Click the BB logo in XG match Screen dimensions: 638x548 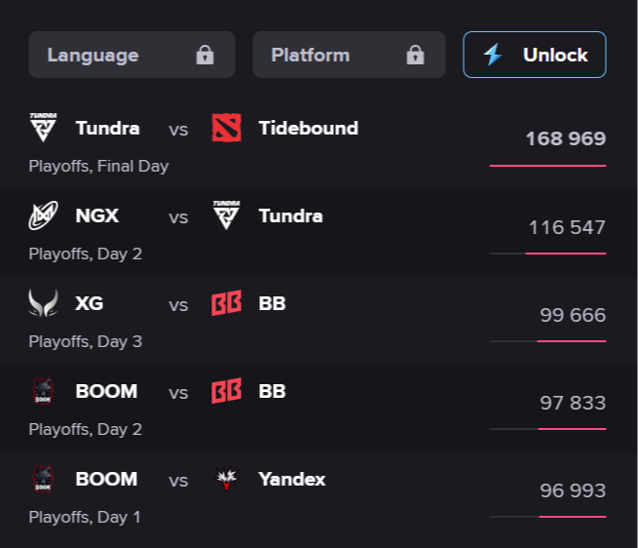coord(227,303)
